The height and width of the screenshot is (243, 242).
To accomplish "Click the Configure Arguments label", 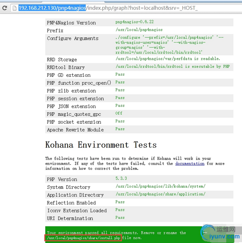I will (x=73, y=38).
